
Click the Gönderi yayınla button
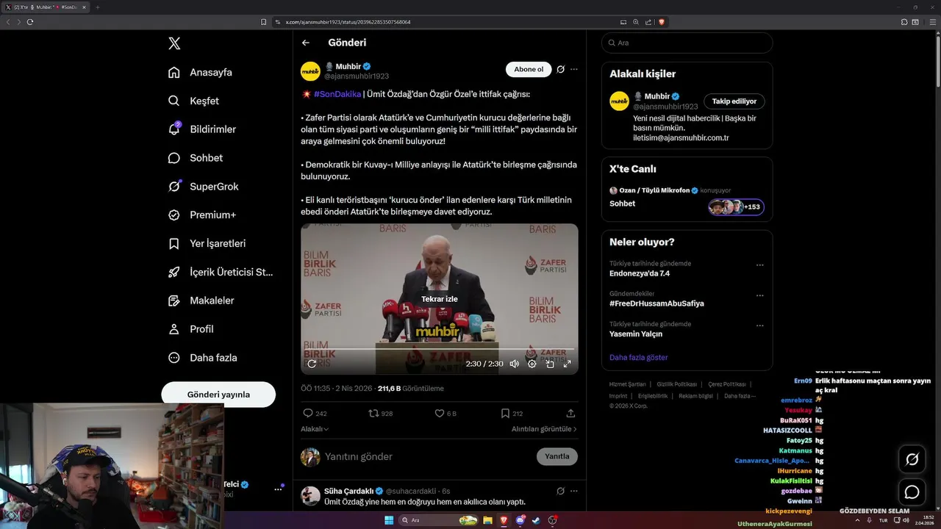(218, 395)
